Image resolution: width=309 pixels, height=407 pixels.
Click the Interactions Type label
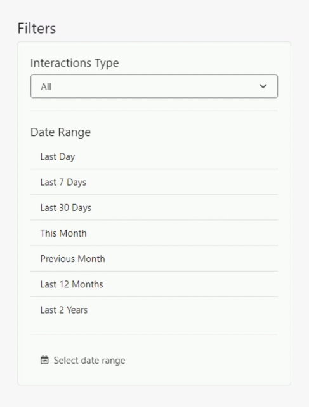[x=75, y=63]
